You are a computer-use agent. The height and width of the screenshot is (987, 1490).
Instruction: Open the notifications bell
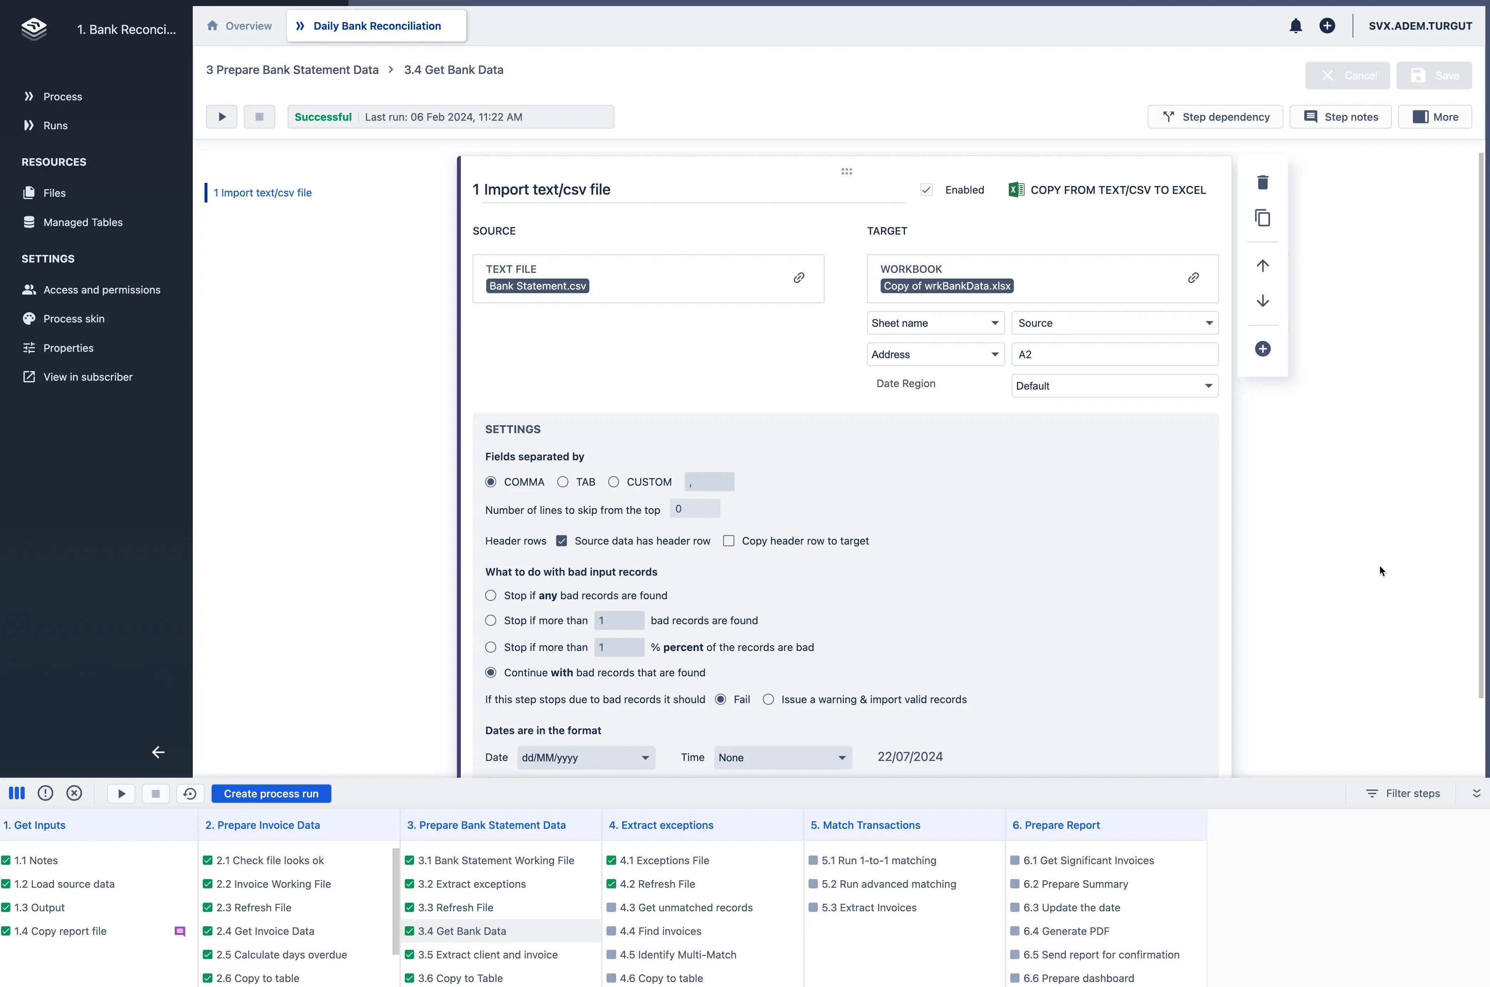[x=1295, y=26]
